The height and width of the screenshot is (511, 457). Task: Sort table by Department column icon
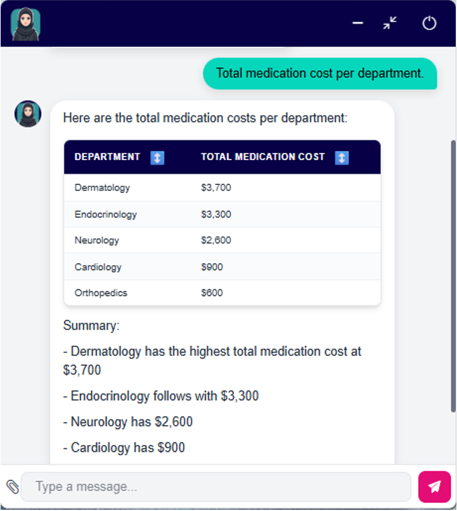[157, 158]
